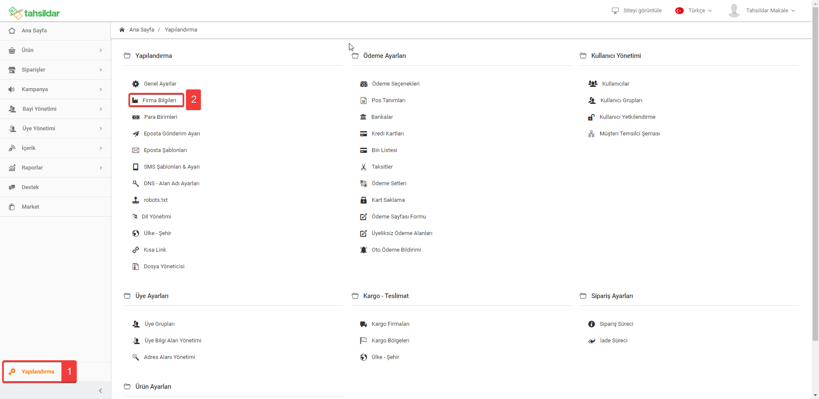
Task: Click the Oto Ödeme Bildirimi bell icon
Action: (363, 250)
